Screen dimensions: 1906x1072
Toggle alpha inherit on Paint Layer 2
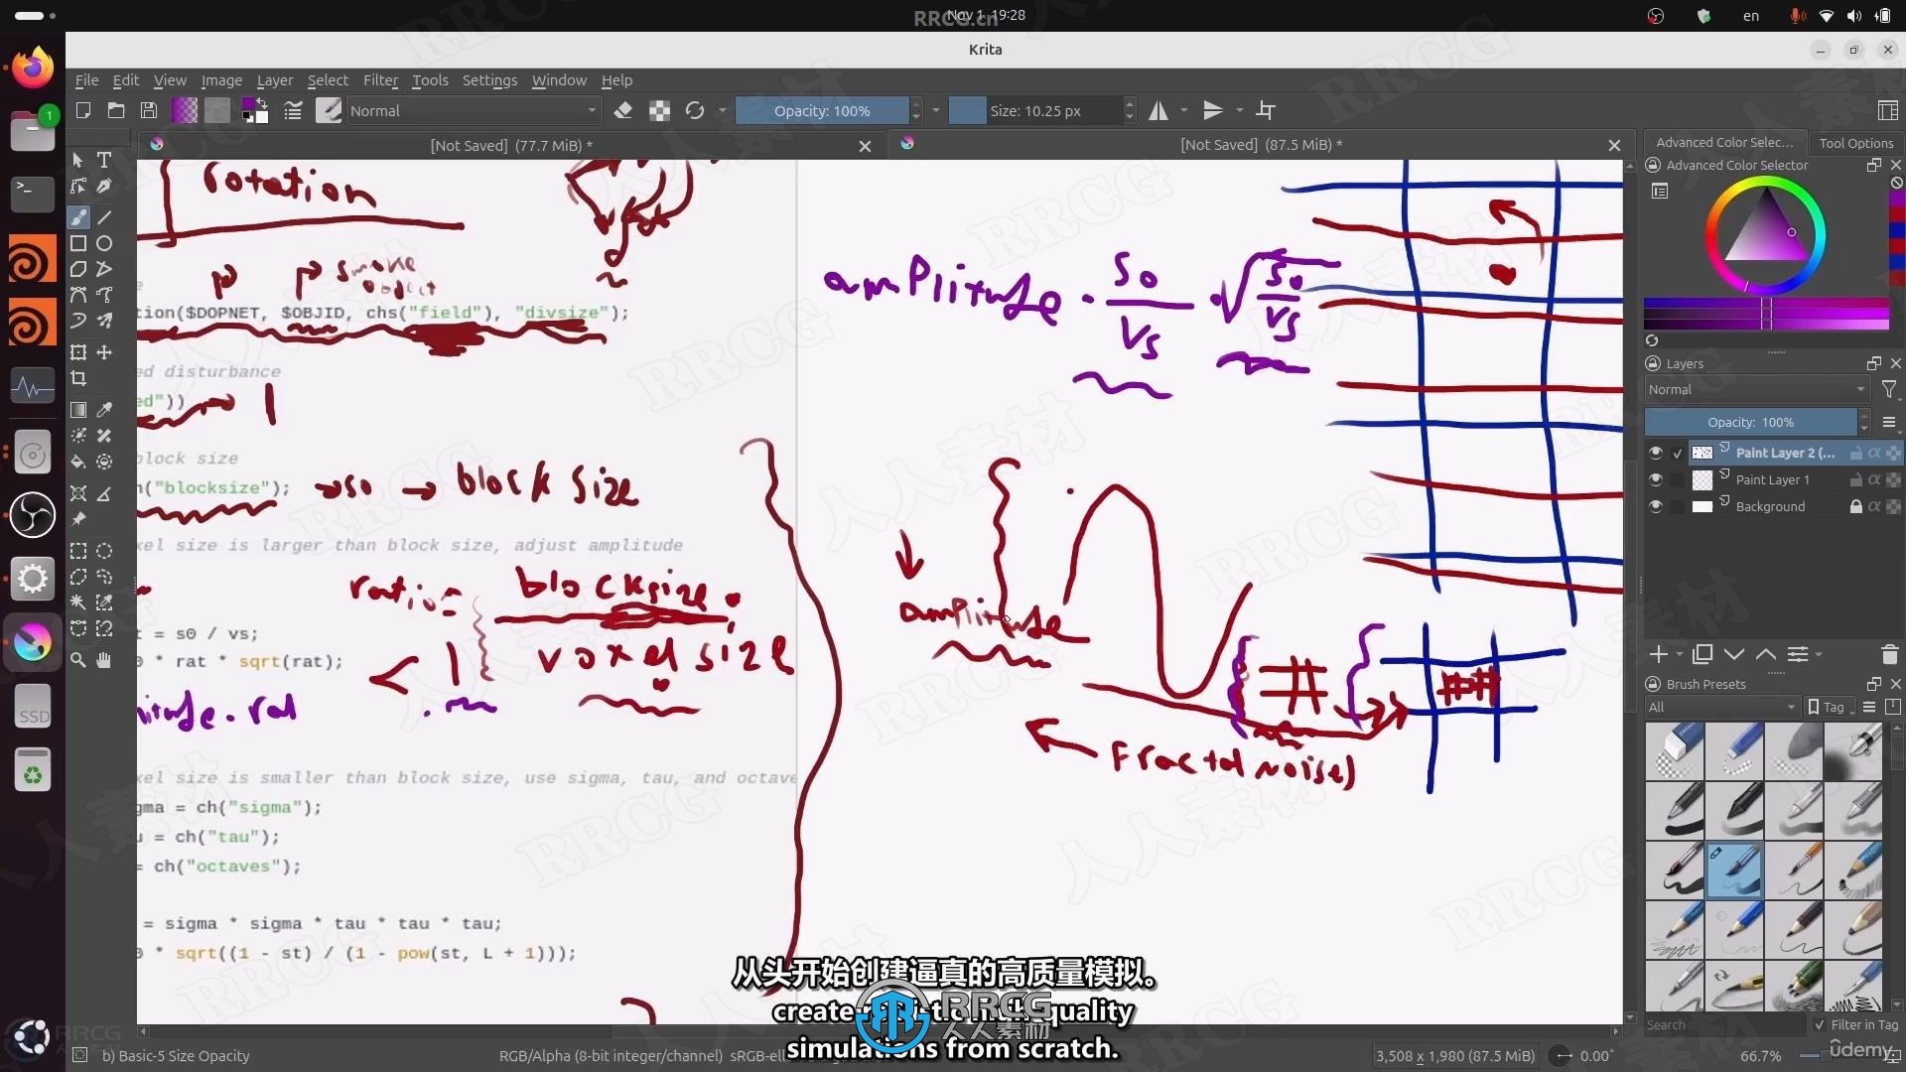1874,453
